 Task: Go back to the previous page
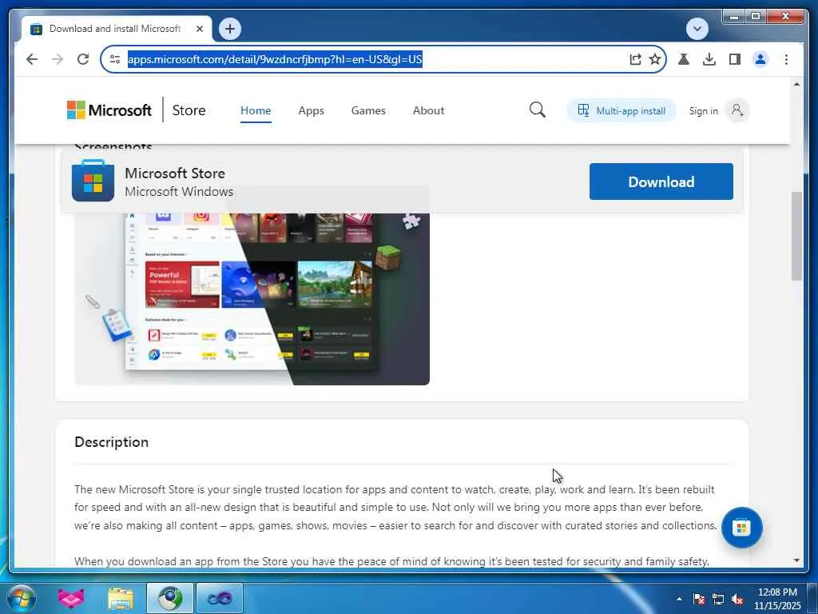(32, 59)
